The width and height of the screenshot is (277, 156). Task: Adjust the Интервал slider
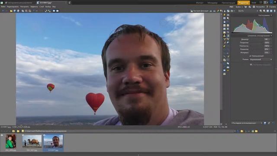pos(257,53)
